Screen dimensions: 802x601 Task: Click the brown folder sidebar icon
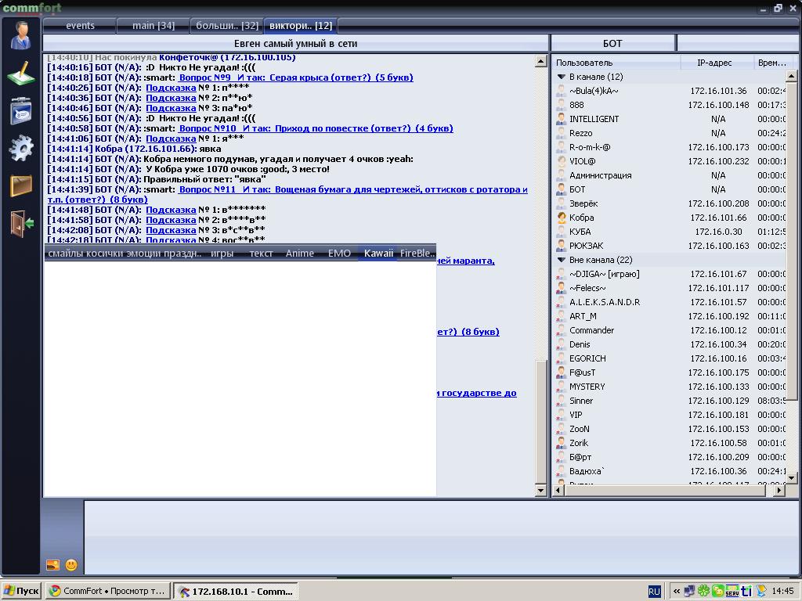[x=21, y=185]
